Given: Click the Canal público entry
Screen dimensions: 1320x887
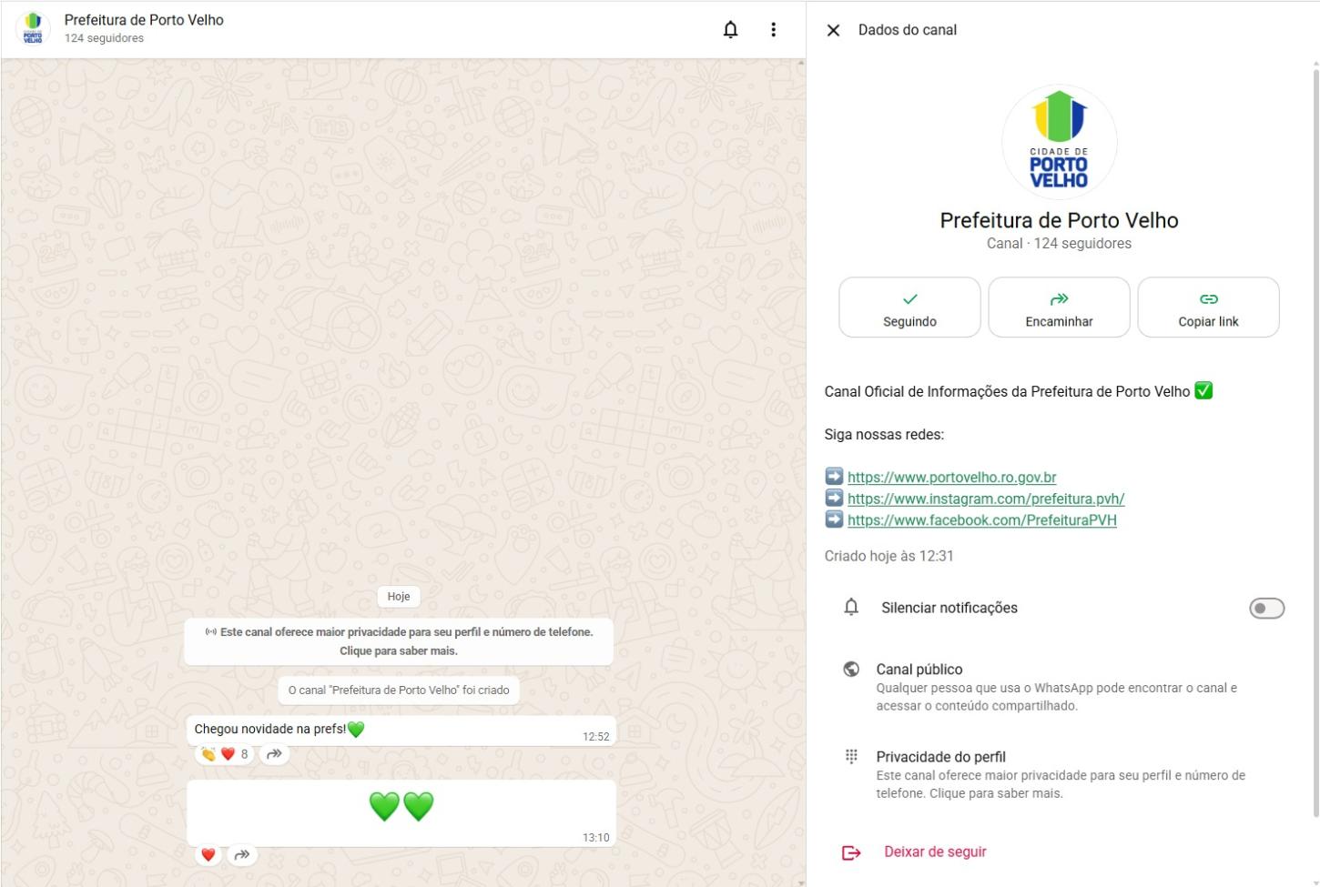Looking at the screenshot, I should pos(1059,687).
